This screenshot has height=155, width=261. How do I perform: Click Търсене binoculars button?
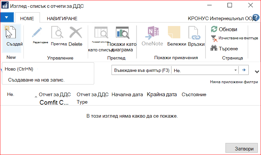pyautogui.click(x=224, y=48)
